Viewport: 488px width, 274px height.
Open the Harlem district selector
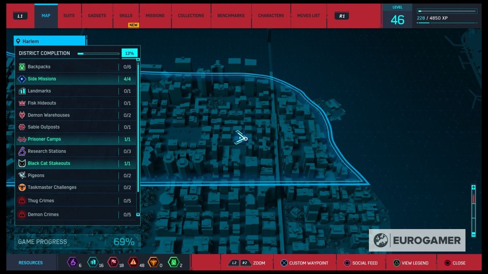coord(50,41)
